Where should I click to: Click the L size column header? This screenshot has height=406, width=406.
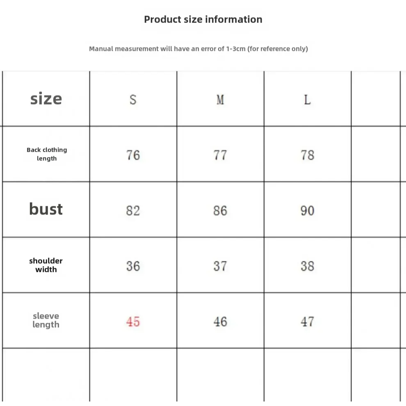307,100
